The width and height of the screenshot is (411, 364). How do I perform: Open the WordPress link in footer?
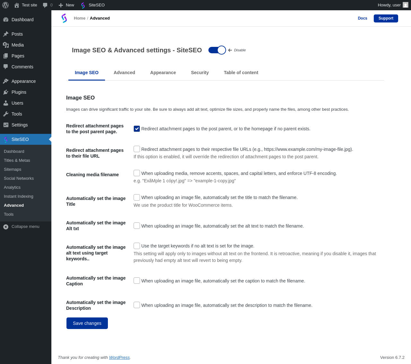click(119, 357)
